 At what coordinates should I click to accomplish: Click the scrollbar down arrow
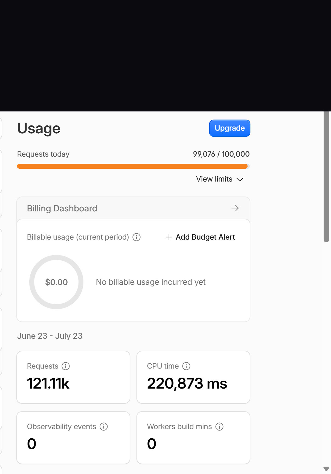coord(326,469)
